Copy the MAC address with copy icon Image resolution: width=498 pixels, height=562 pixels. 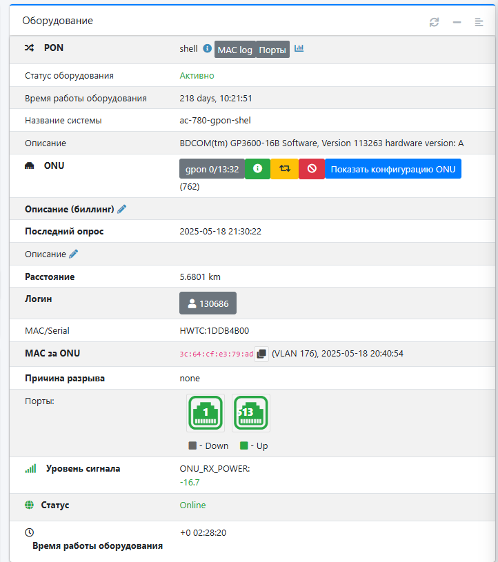[x=261, y=354]
